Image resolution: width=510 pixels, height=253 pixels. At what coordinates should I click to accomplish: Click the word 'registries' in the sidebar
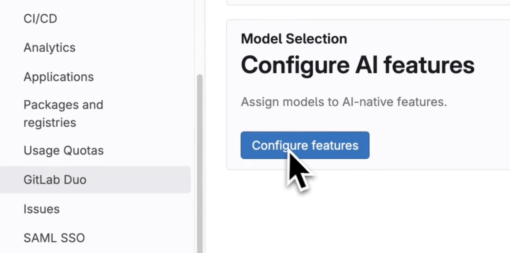[x=50, y=122]
